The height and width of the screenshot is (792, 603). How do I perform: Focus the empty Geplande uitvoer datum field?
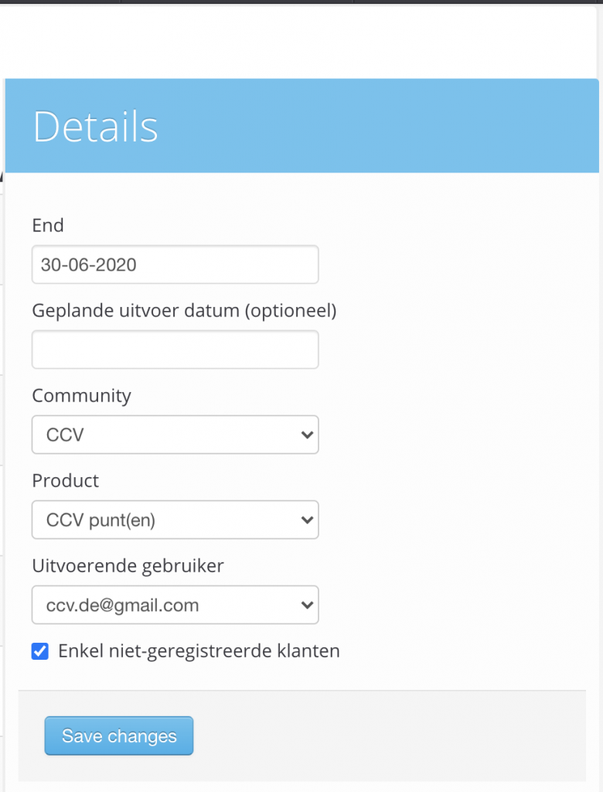click(x=175, y=350)
